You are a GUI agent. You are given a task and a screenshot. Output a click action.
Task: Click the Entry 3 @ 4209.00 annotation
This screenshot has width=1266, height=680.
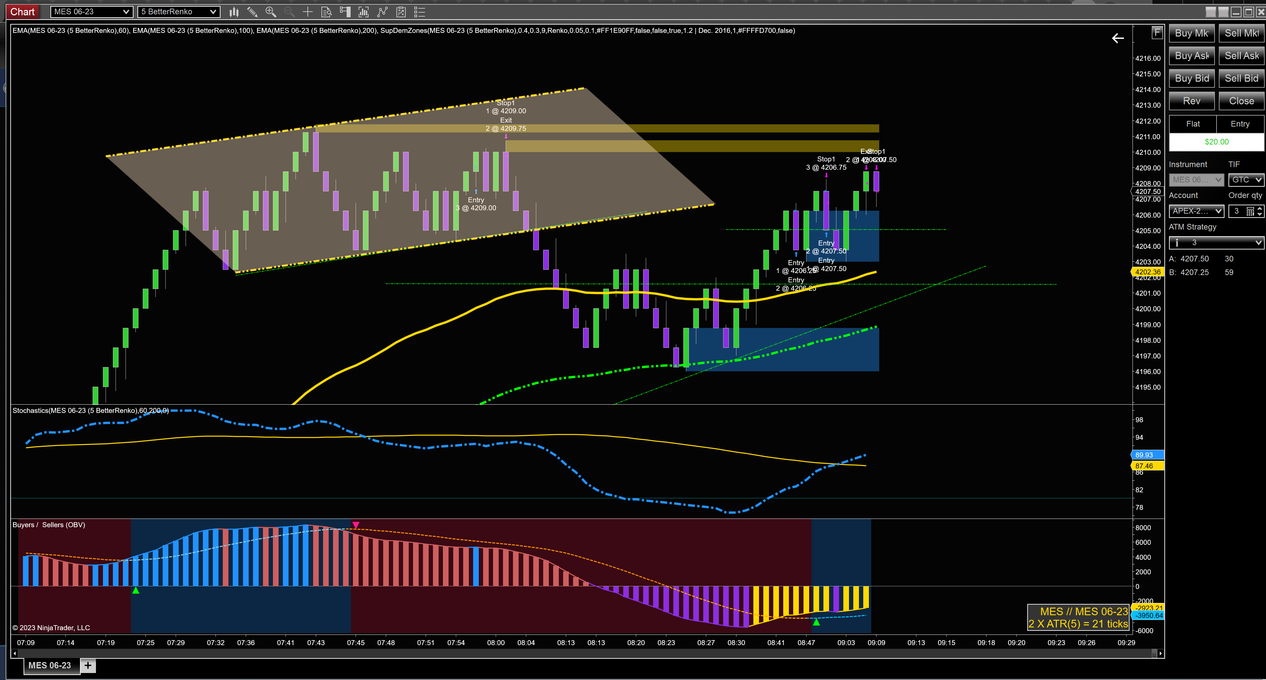476,204
